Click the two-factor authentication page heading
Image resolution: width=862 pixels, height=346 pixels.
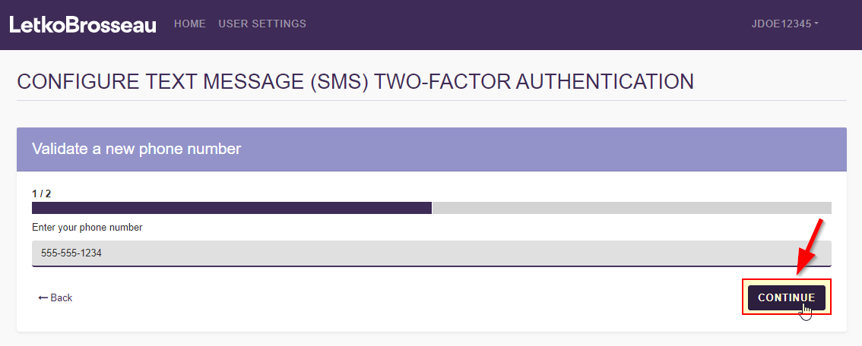click(x=355, y=82)
